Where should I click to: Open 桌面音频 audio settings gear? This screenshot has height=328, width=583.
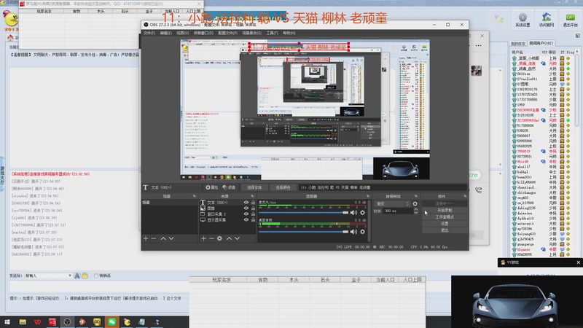362,231
